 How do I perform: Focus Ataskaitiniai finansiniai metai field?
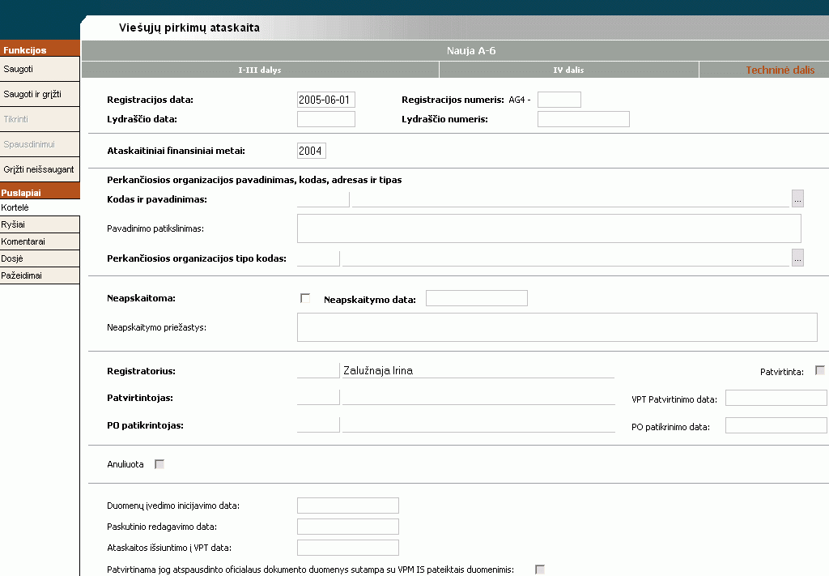click(312, 151)
